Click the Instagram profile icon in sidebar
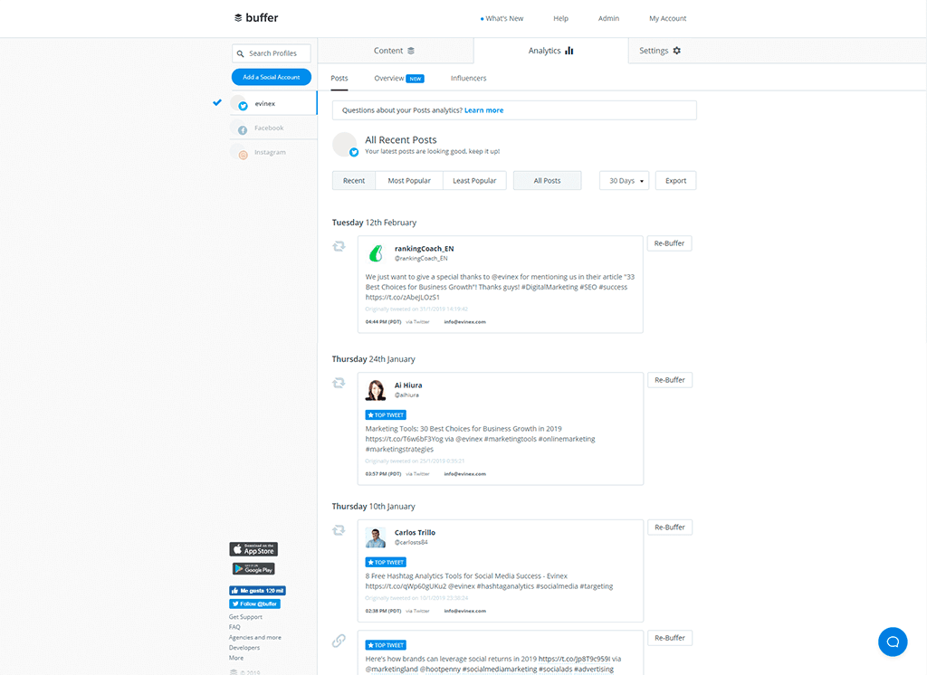The height and width of the screenshot is (675, 927). [239, 153]
